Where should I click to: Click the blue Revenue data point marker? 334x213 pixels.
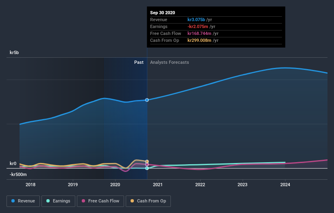click(x=147, y=100)
